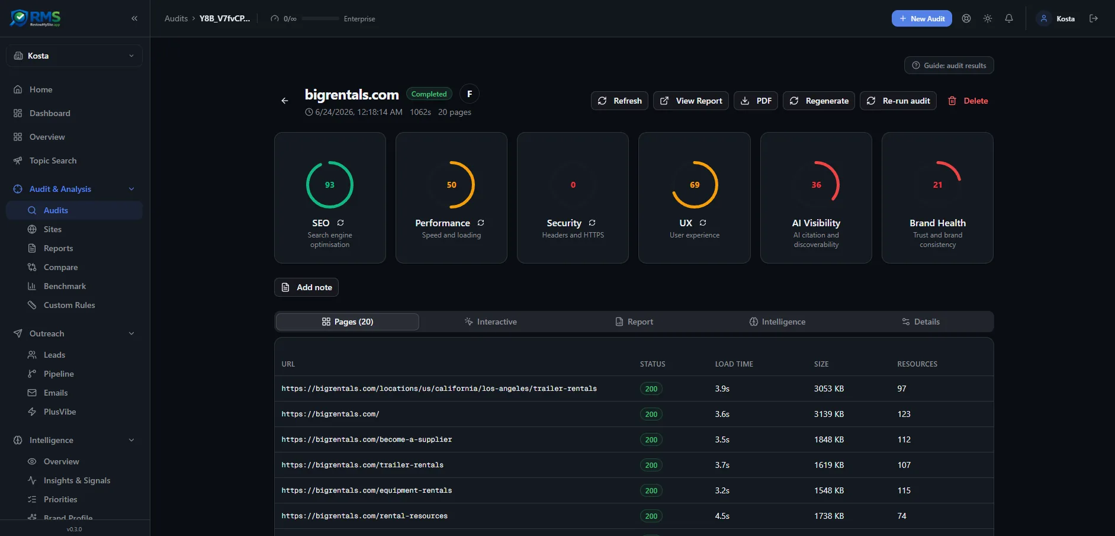Download the PDF
This screenshot has width=1115, height=536.
point(756,101)
